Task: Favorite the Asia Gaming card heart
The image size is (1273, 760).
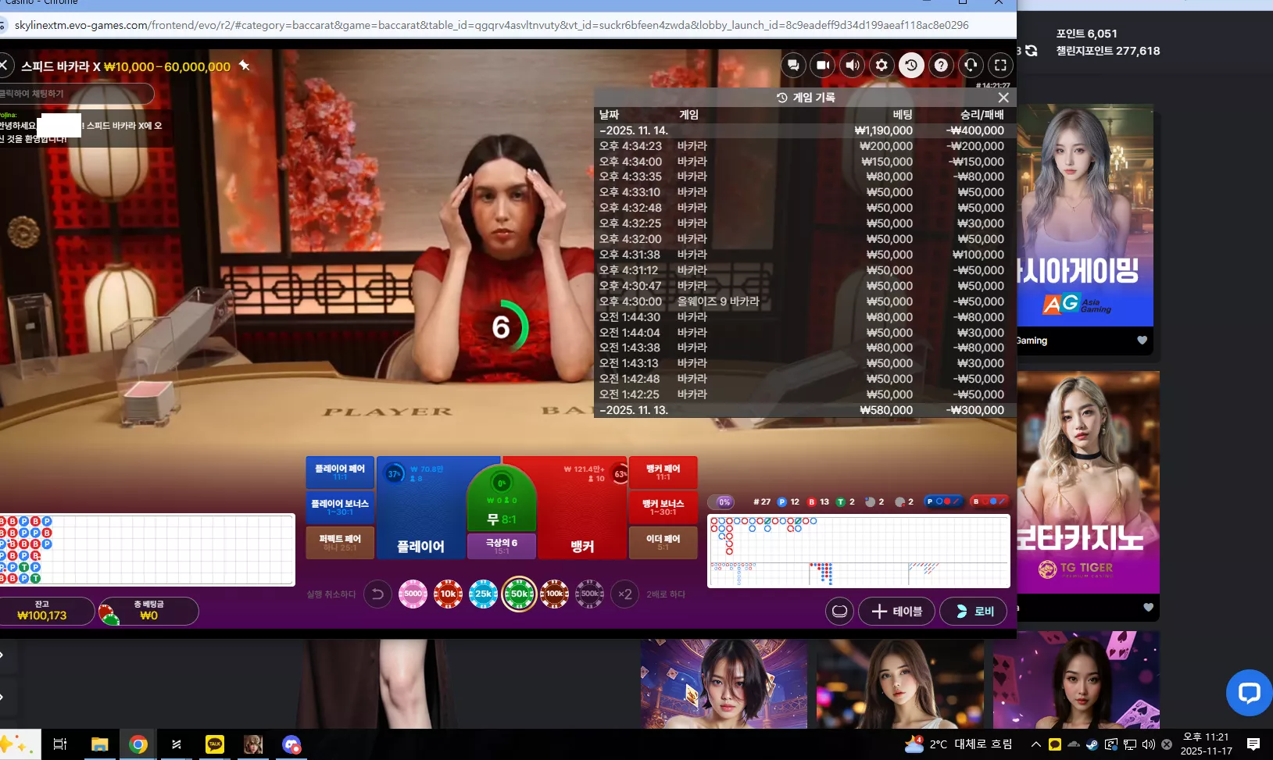Action: (x=1142, y=341)
